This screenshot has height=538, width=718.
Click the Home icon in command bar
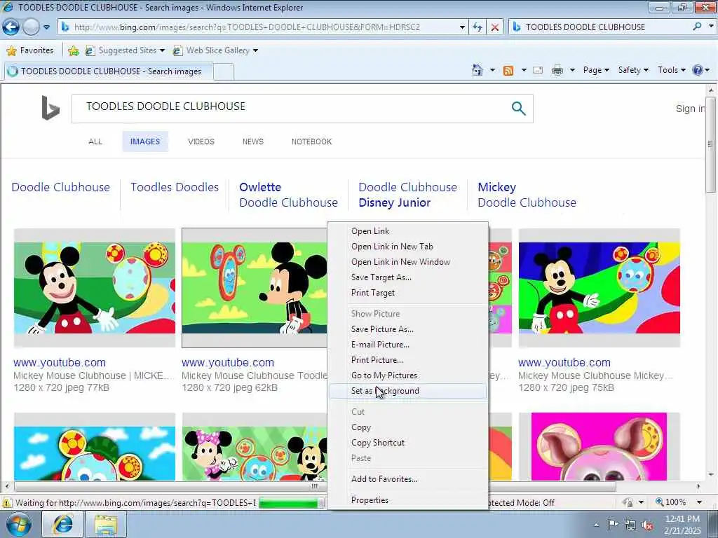pyautogui.click(x=477, y=70)
